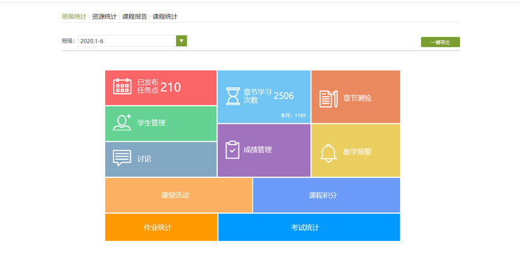The image size is (520, 253).
Task: Click the clipboard icon on 成绩管理 tile
Action: (232, 150)
